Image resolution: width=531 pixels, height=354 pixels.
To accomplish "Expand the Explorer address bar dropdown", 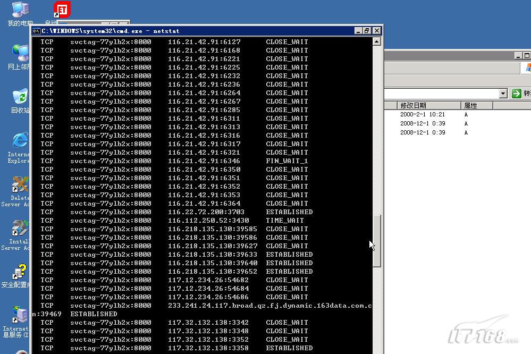I will [503, 94].
